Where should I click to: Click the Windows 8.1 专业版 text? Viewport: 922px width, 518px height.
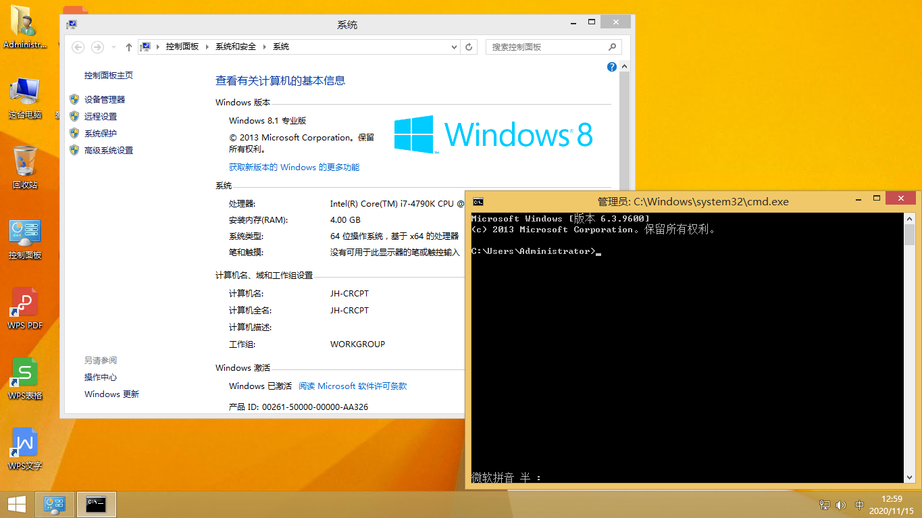tap(267, 121)
